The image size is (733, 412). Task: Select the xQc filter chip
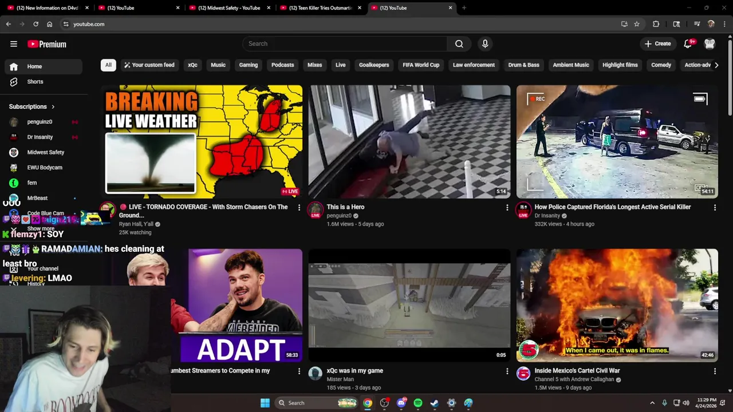pos(192,65)
